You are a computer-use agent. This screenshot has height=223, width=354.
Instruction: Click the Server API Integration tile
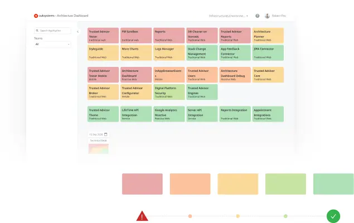(202, 114)
